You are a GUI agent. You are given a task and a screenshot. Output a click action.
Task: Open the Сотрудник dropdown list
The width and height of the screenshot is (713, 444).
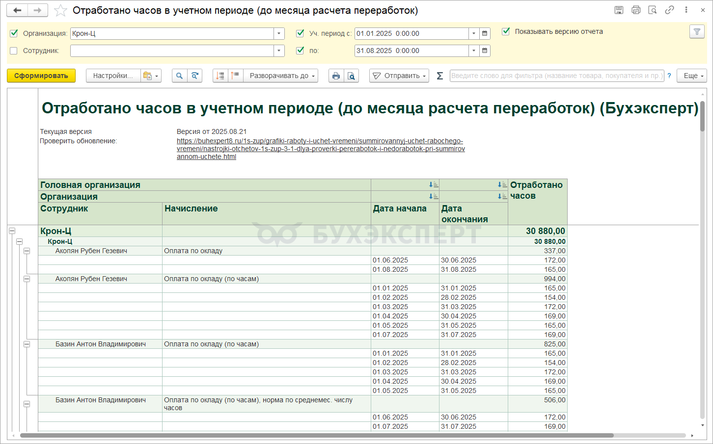click(x=279, y=51)
